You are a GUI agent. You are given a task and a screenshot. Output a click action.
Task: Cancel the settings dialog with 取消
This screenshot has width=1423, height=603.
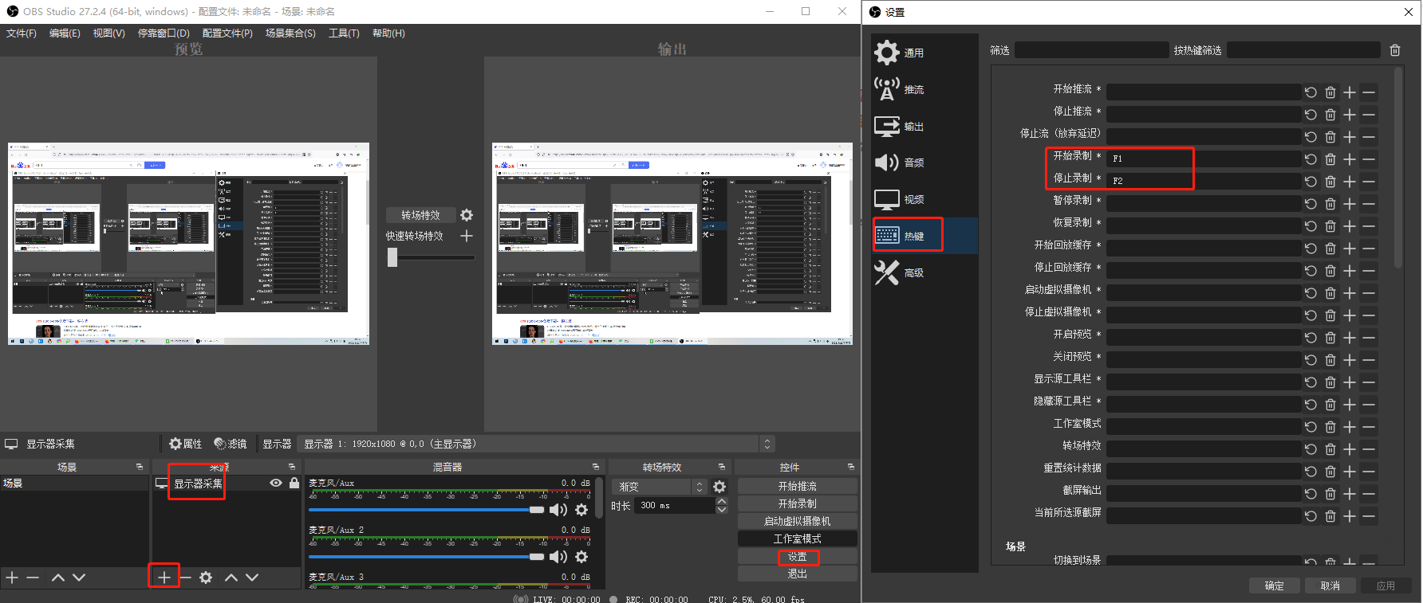tap(1330, 585)
